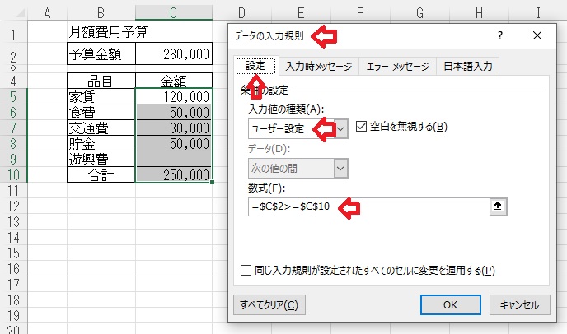Switch to the 入力時メッセージ tab
Screen dimensions: 567x334
tap(318, 67)
